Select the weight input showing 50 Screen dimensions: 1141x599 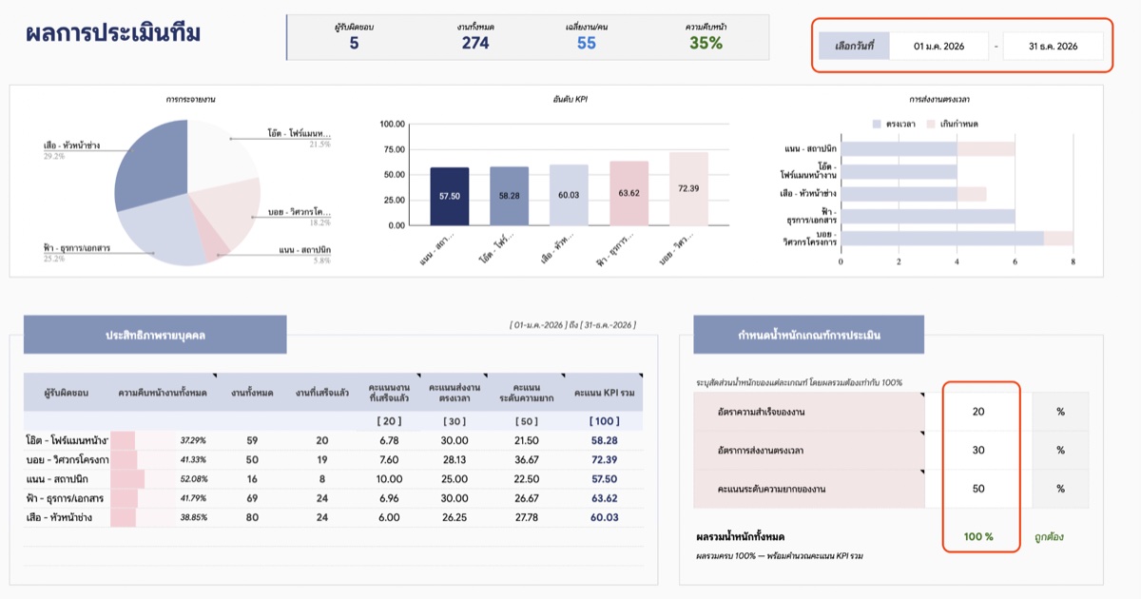click(978, 488)
